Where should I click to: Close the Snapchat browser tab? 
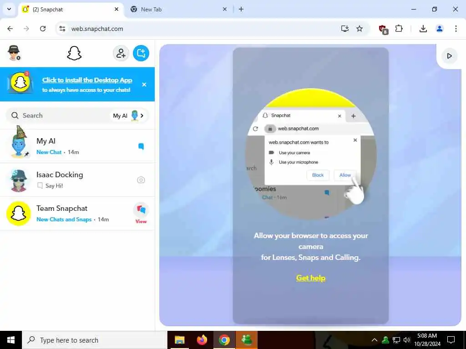point(116,9)
